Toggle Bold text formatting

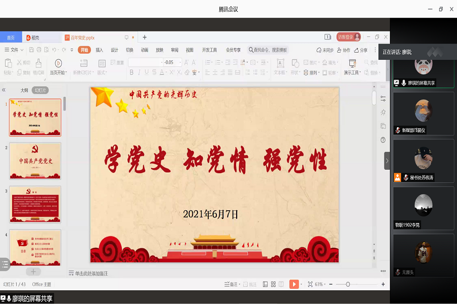pos(132,72)
